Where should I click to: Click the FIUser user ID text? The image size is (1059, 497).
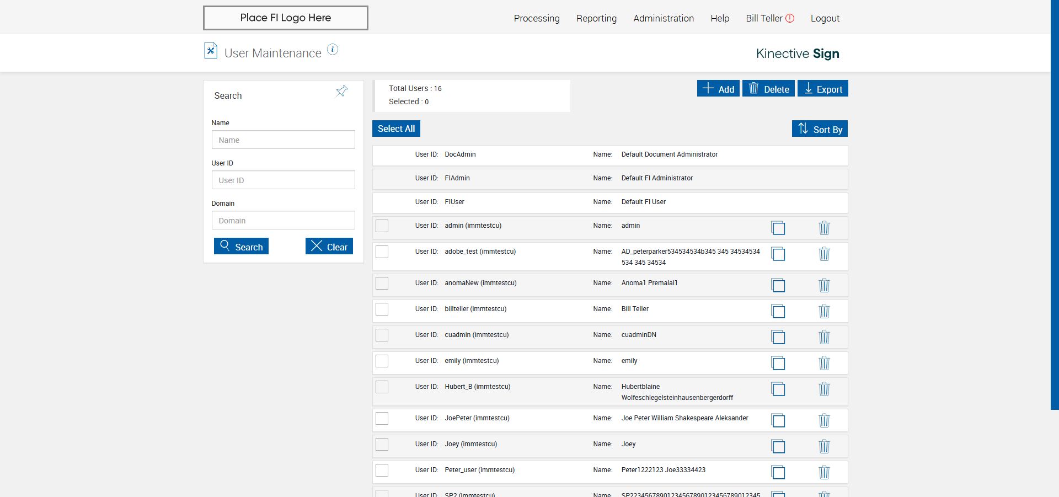(454, 202)
